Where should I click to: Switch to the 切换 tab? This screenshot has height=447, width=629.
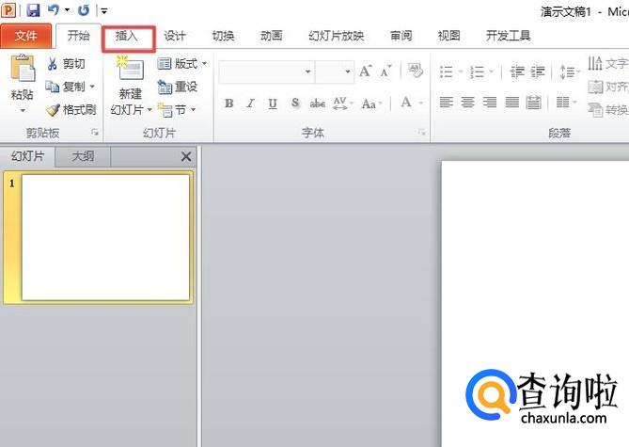coord(223,36)
